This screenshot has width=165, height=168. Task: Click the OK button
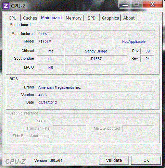point(146,160)
